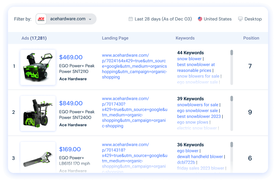
Task: Click the calendar icon beside Last 28 days
Action: pos(131,19)
